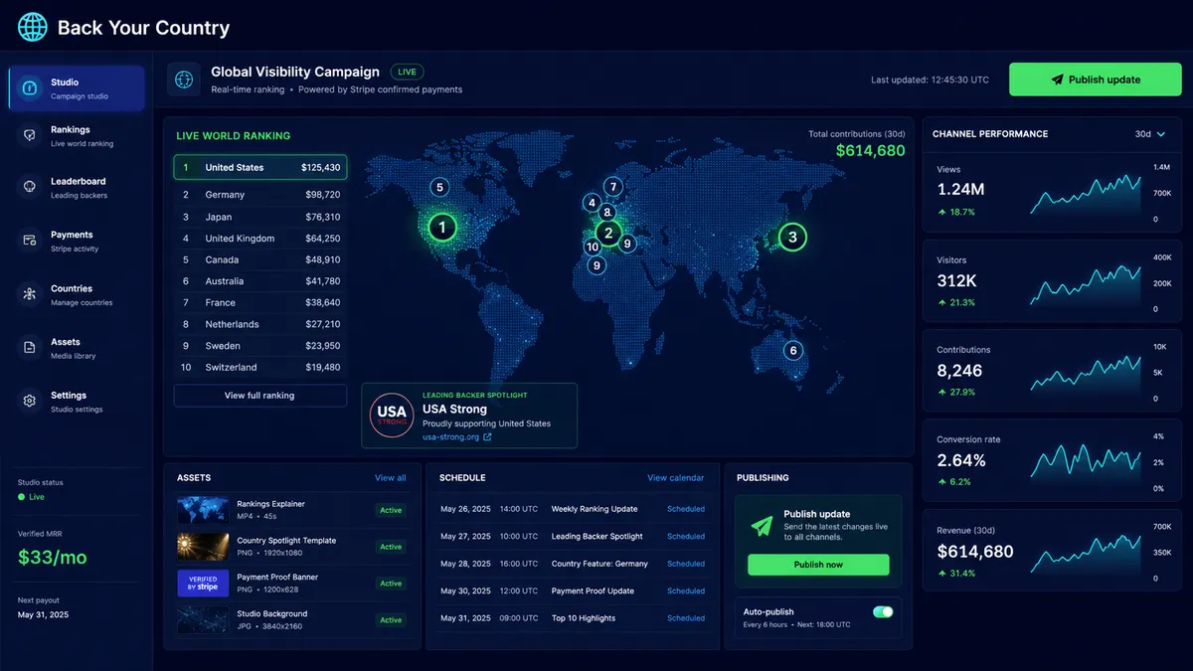This screenshot has width=1193, height=671.
Task: Select Japan ranking row
Action: tap(259, 217)
